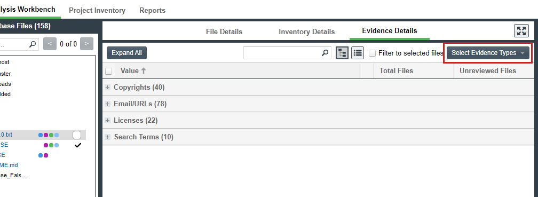Viewport: 538px width, 197px height.
Task: Go to previous search result arrow
Action: coord(50,44)
